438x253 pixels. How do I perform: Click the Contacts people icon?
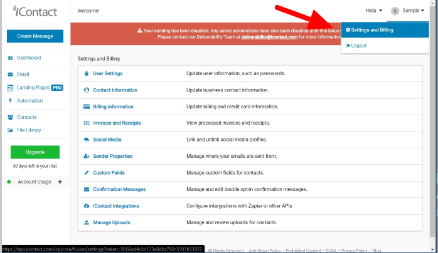click(10, 117)
